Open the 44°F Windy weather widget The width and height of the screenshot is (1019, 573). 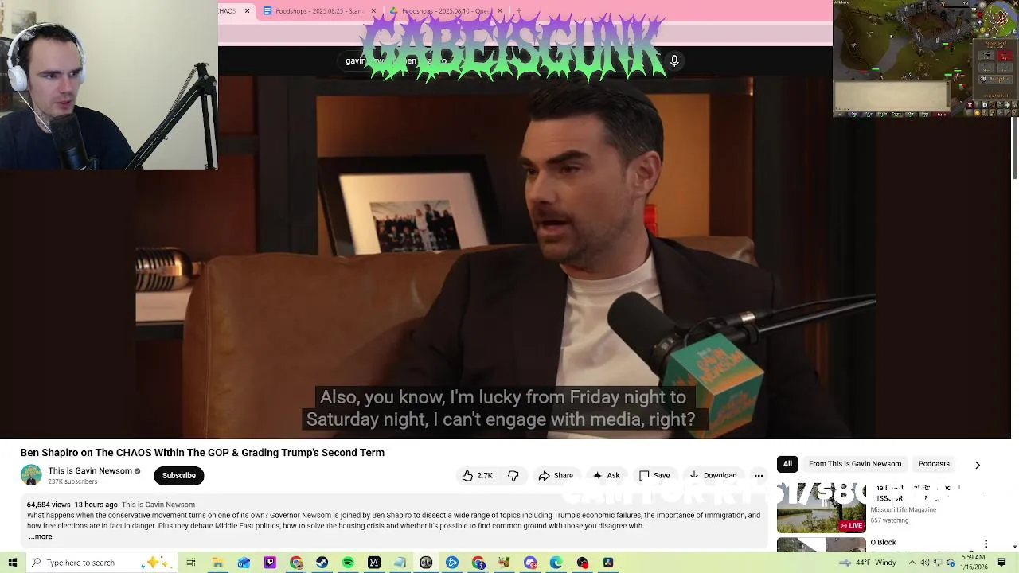[868, 563]
